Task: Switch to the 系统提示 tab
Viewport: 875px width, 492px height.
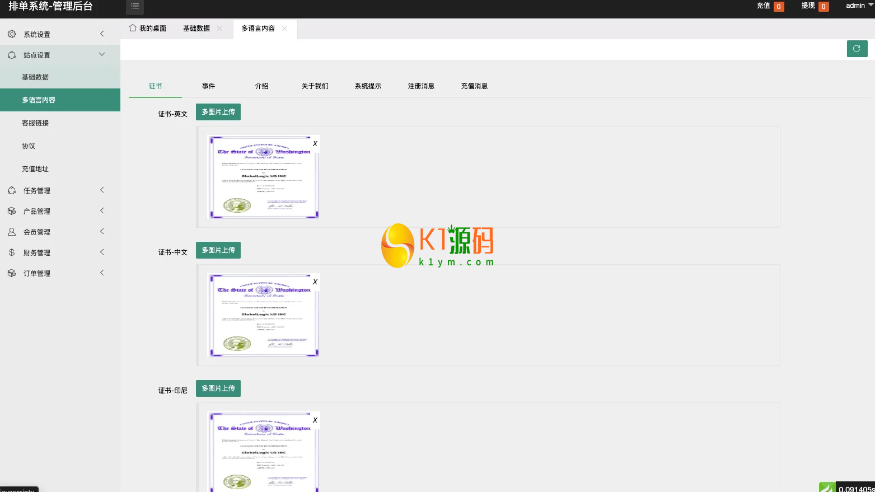Action: click(368, 86)
